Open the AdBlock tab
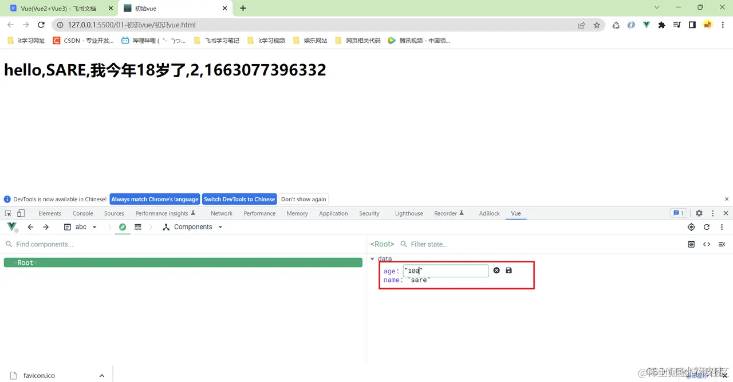Viewport: 733px width, 382px height. (x=490, y=213)
